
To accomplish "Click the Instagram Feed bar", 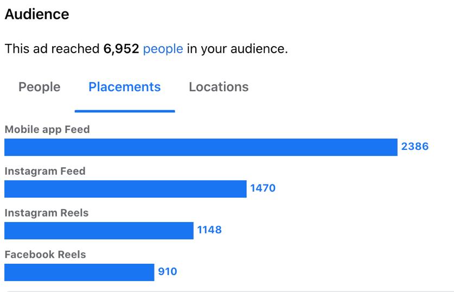I will [x=125, y=189].
